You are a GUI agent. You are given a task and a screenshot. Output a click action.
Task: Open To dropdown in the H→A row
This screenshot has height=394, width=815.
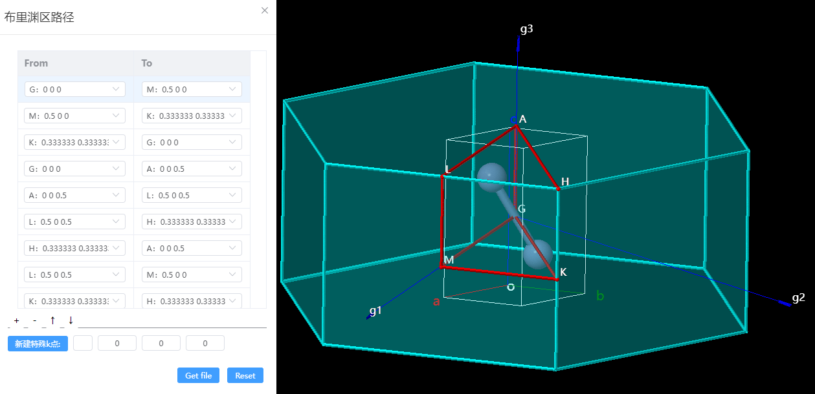192,248
